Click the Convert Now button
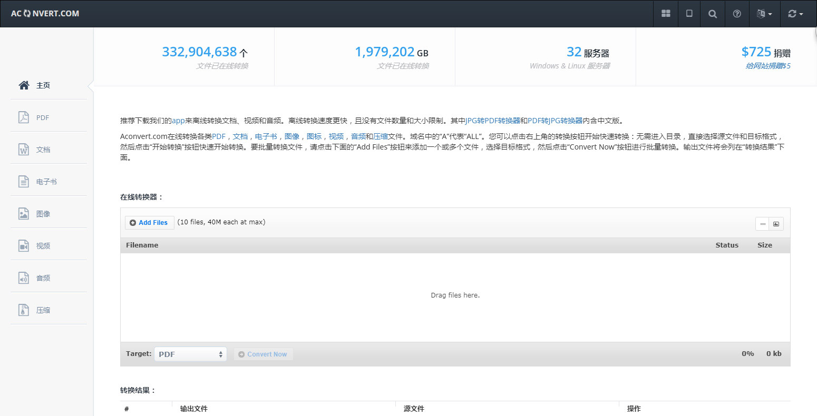The image size is (817, 416). [263, 354]
